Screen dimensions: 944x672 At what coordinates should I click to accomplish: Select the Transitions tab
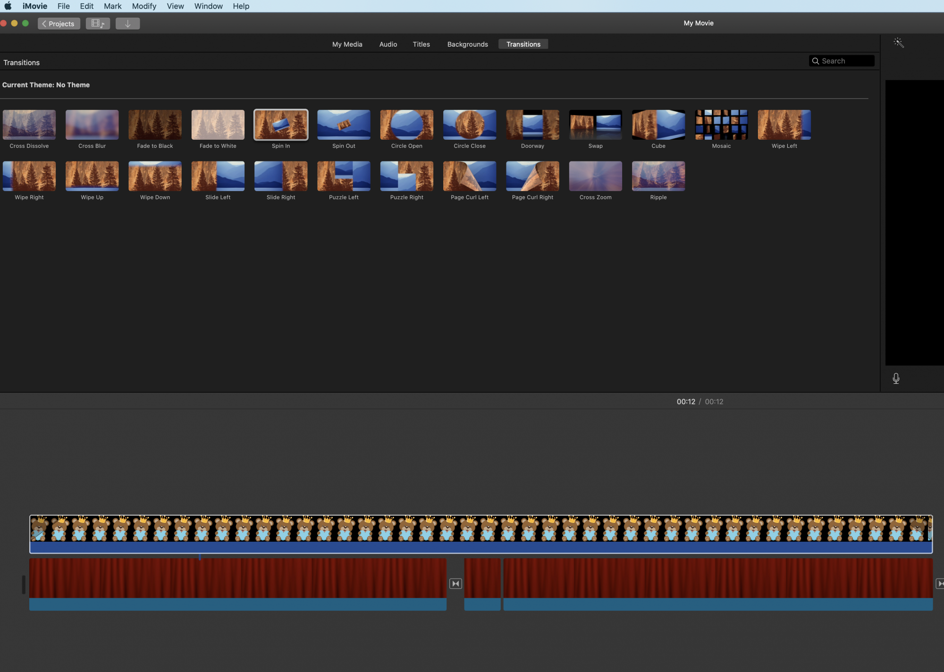pyautogui.click(x=523, y=44)
